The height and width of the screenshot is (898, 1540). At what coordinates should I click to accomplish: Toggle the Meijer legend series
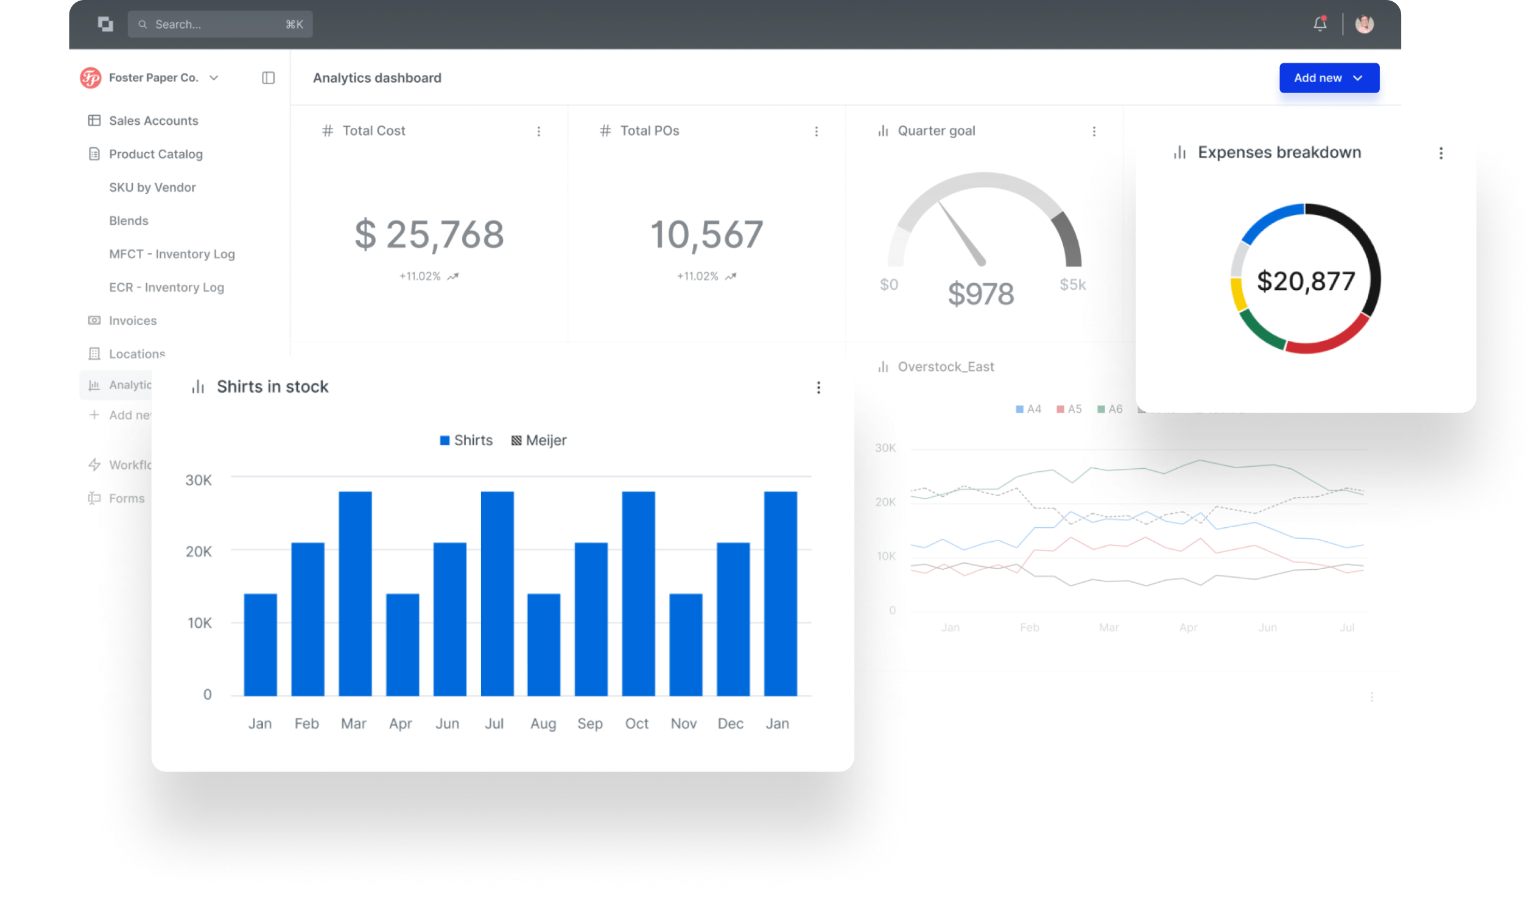(538, 440)
